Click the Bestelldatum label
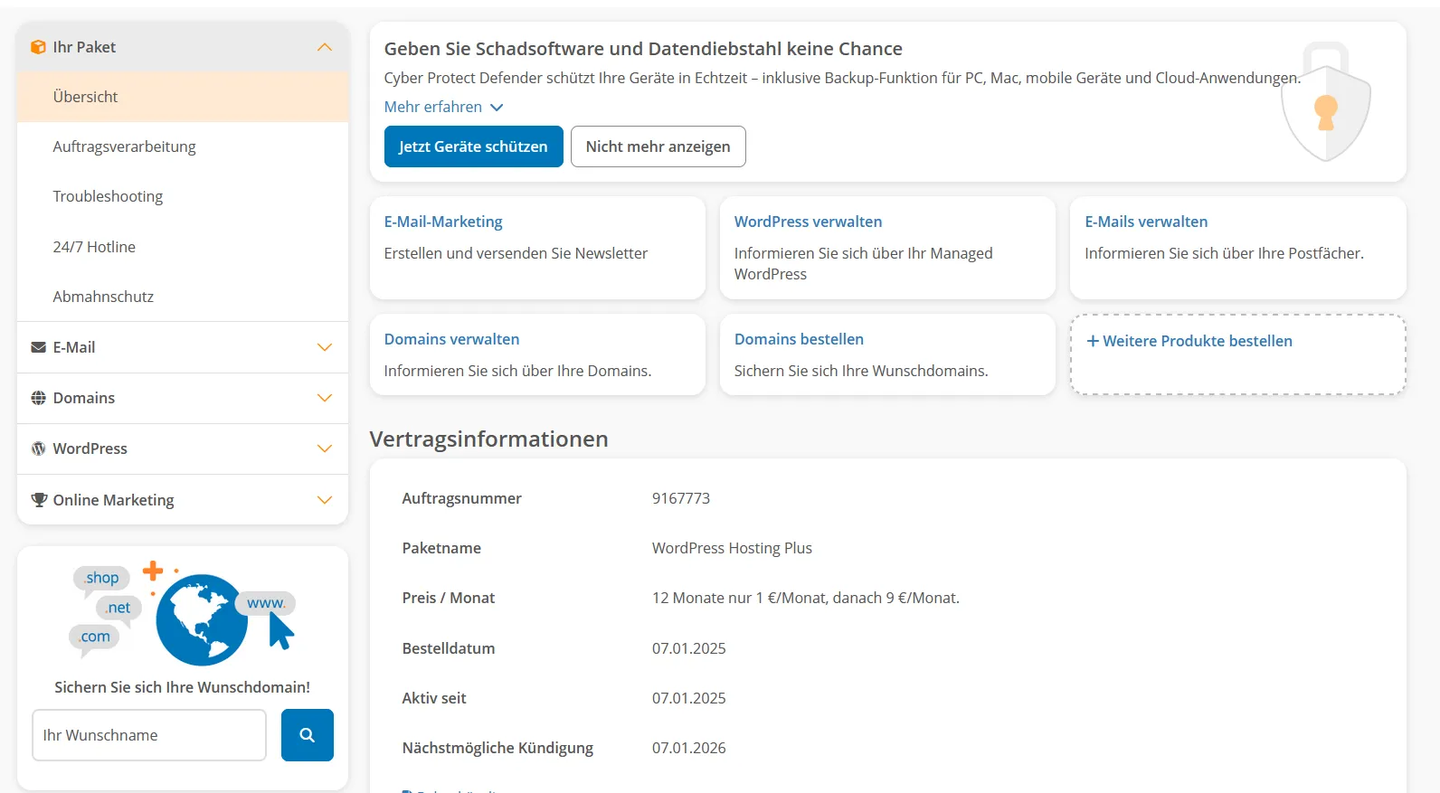Viewport: 1440px width, 793px height. 449,648
